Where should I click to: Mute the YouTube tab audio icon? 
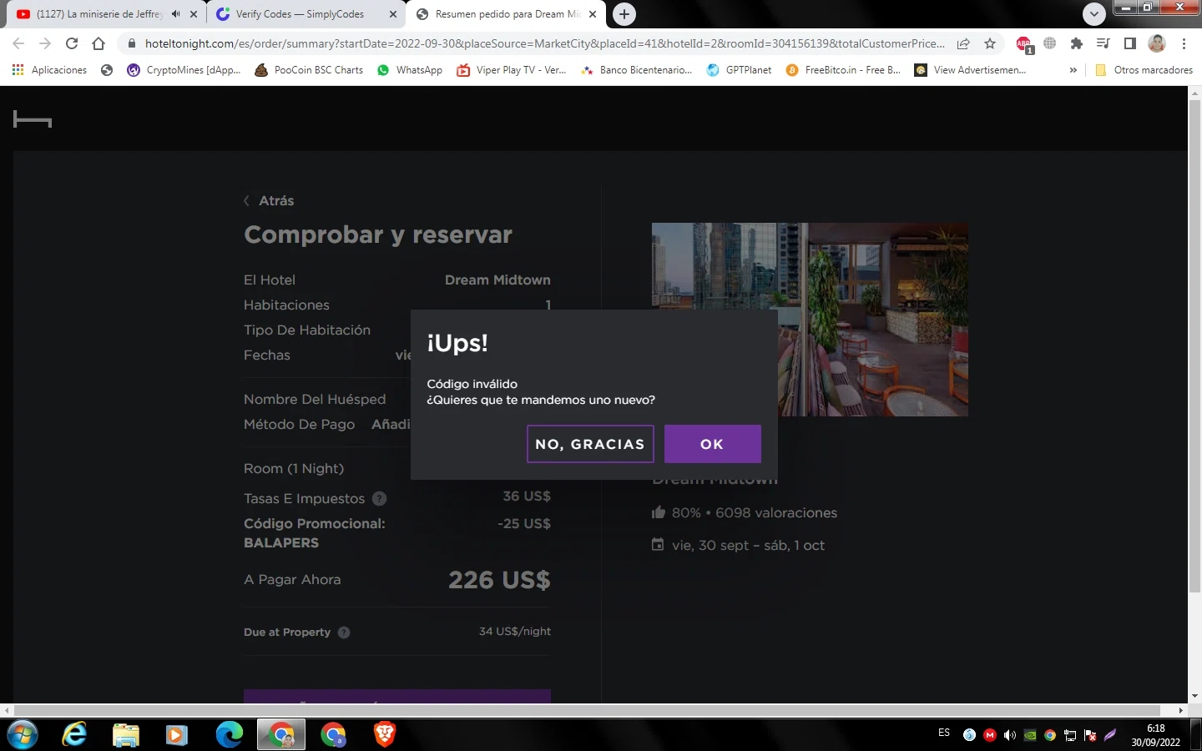(x=175, y=14)
